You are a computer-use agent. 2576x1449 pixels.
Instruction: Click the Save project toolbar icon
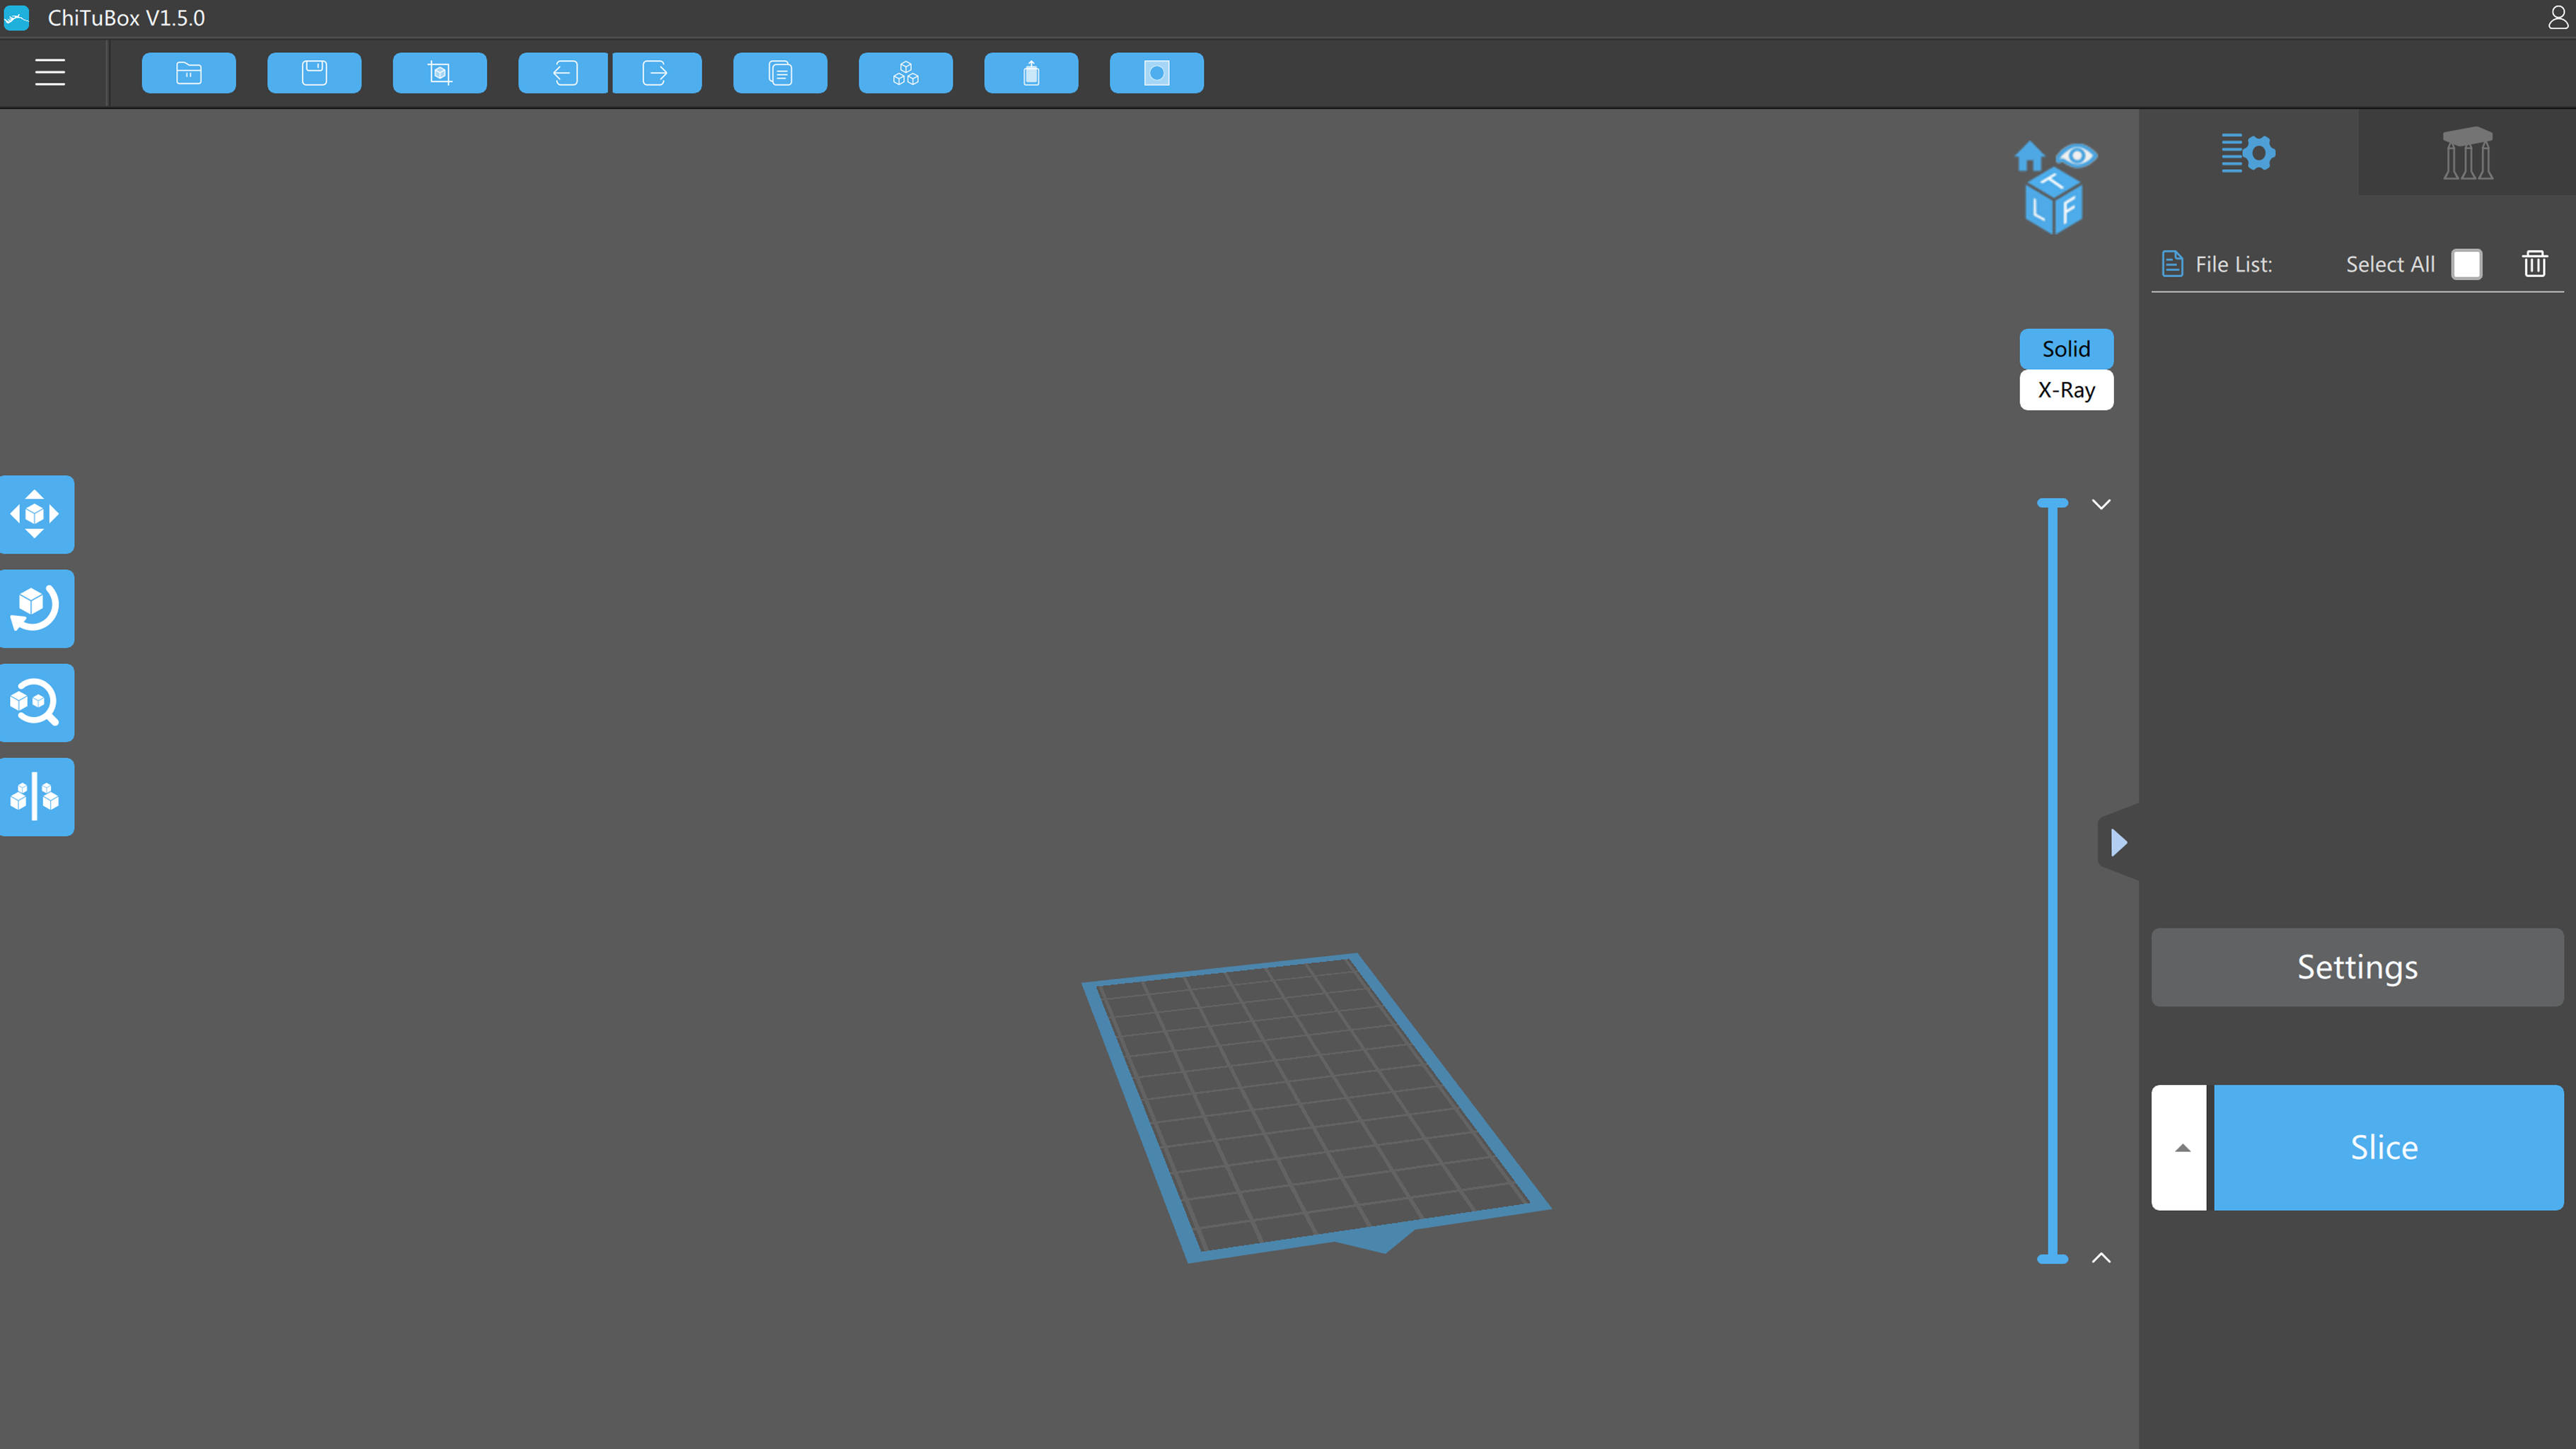click(x=314, y=73)
